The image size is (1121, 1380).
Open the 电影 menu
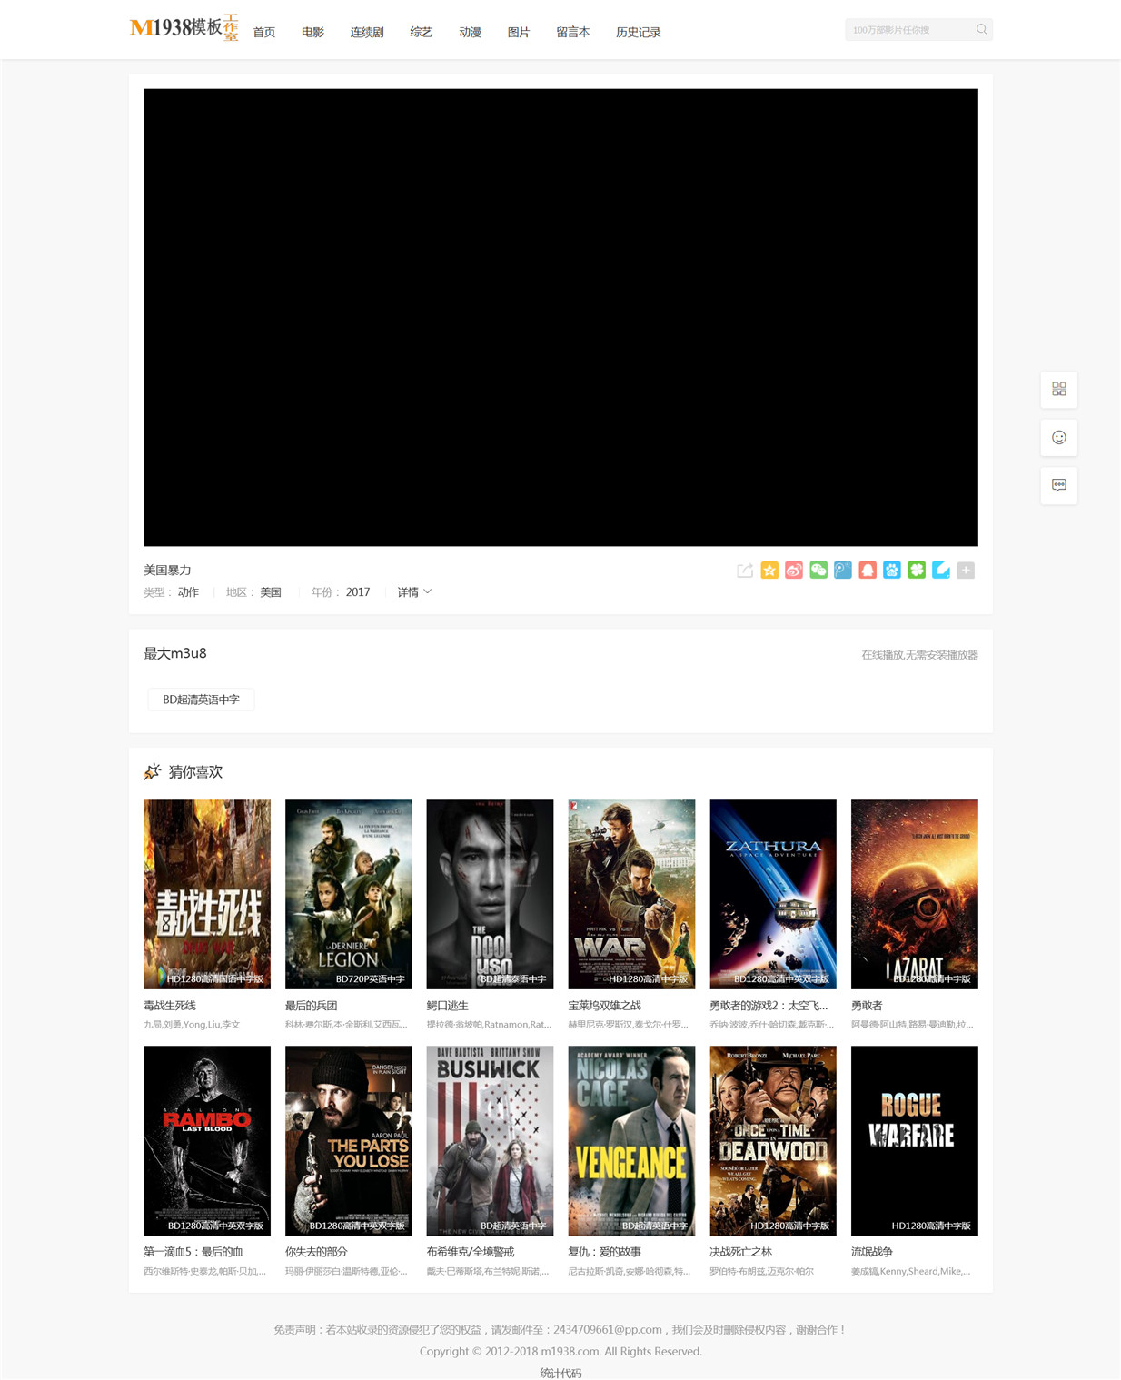(312, 32)
